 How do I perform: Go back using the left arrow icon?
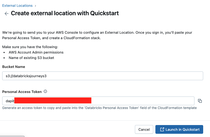pyautogui.click(x=6, y=14)
